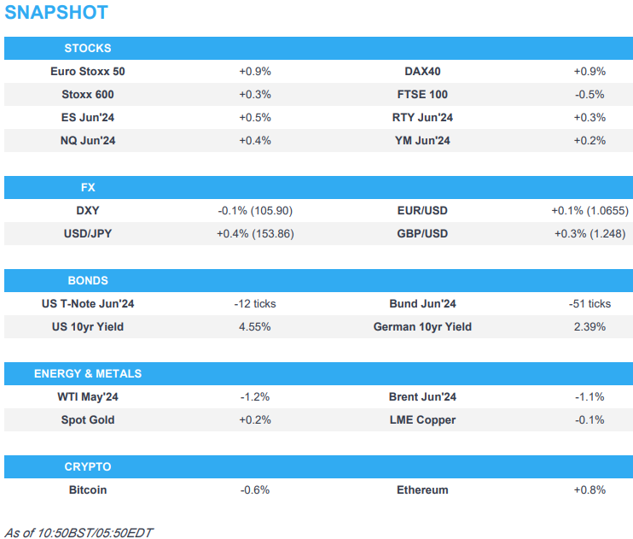Select the DXY value -0.1% (105.90)
The height and width of the screenshot is (539, 633).
254,210
